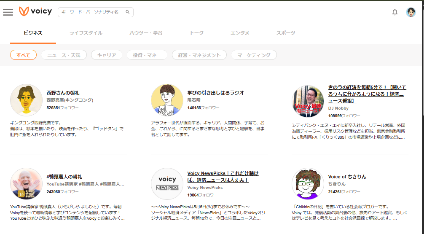Viewport: 424px width, 234px height.
Task: Click the 西野さんの朝礼 yellow face avatar
Action: [x=26, y=100]
